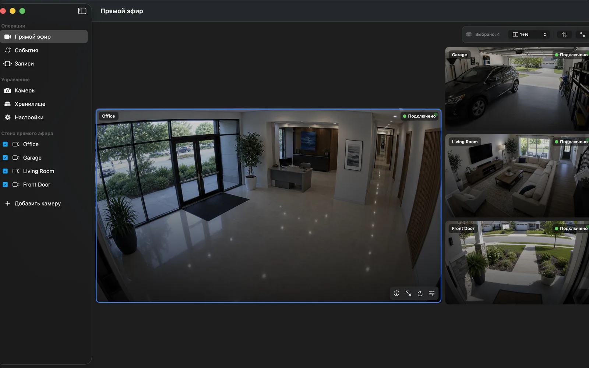Screen dimensions: 589x368
Task: Select the Front Door camera thumbnail
Action: click(x=517, y=262)
